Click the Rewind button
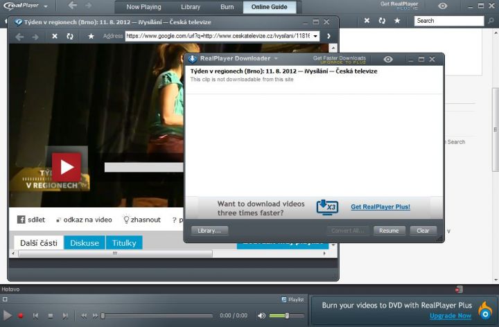 point(84,316)
